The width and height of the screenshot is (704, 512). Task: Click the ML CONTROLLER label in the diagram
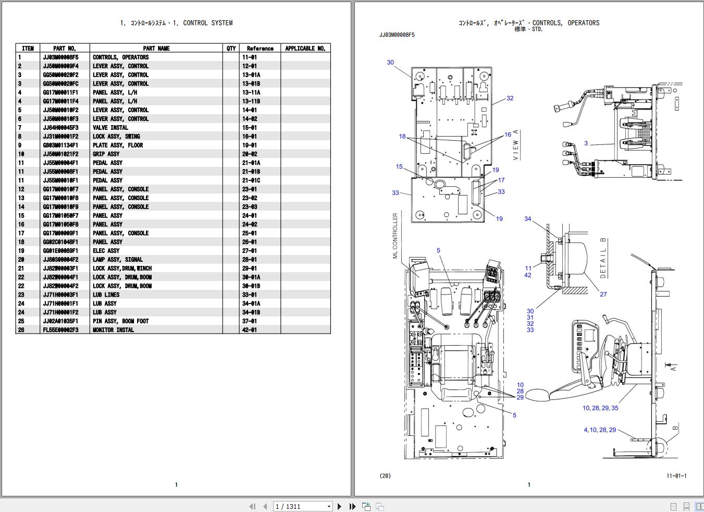pyautogui.click(x=395, y=236)
